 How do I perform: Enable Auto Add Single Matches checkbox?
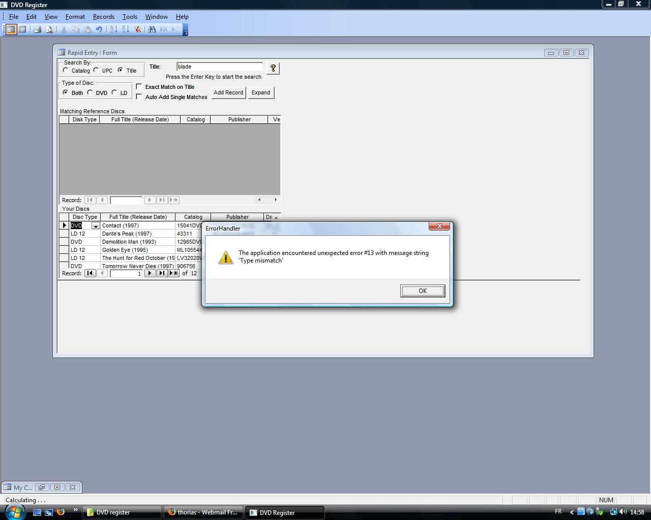click(139, 96)
